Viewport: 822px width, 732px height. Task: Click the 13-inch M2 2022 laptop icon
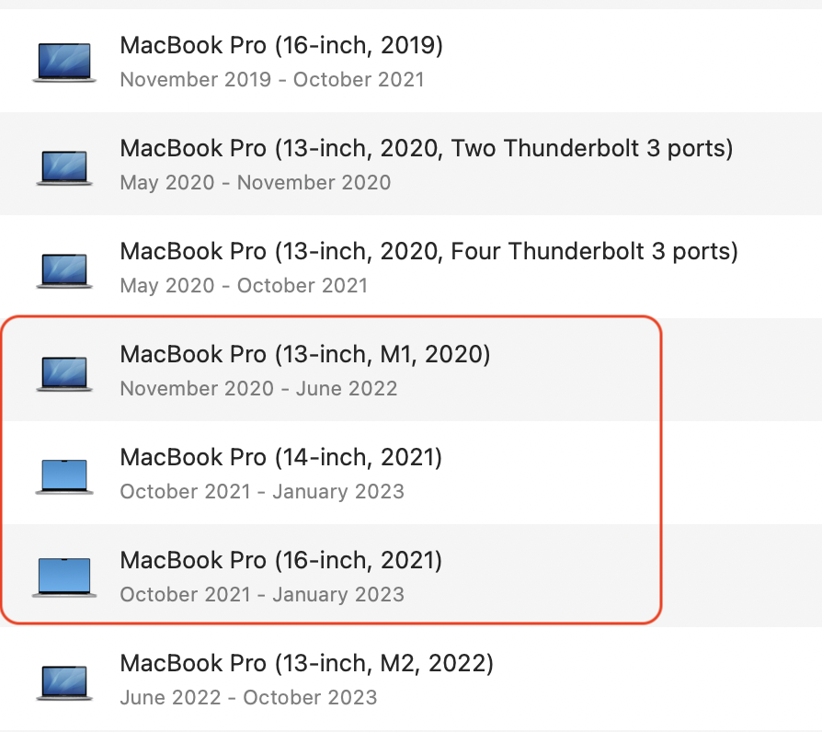click(x=64, y=682)
